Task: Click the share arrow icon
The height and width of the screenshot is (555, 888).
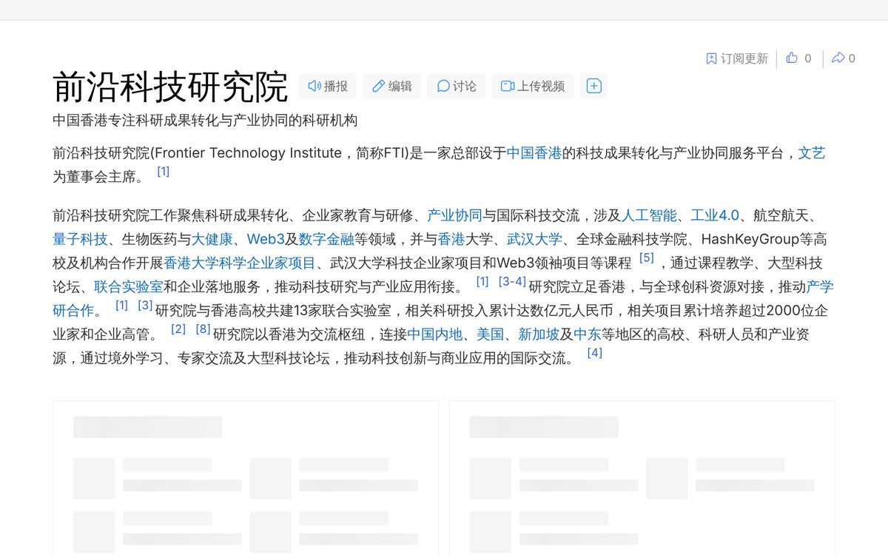Action: point(838,58)
